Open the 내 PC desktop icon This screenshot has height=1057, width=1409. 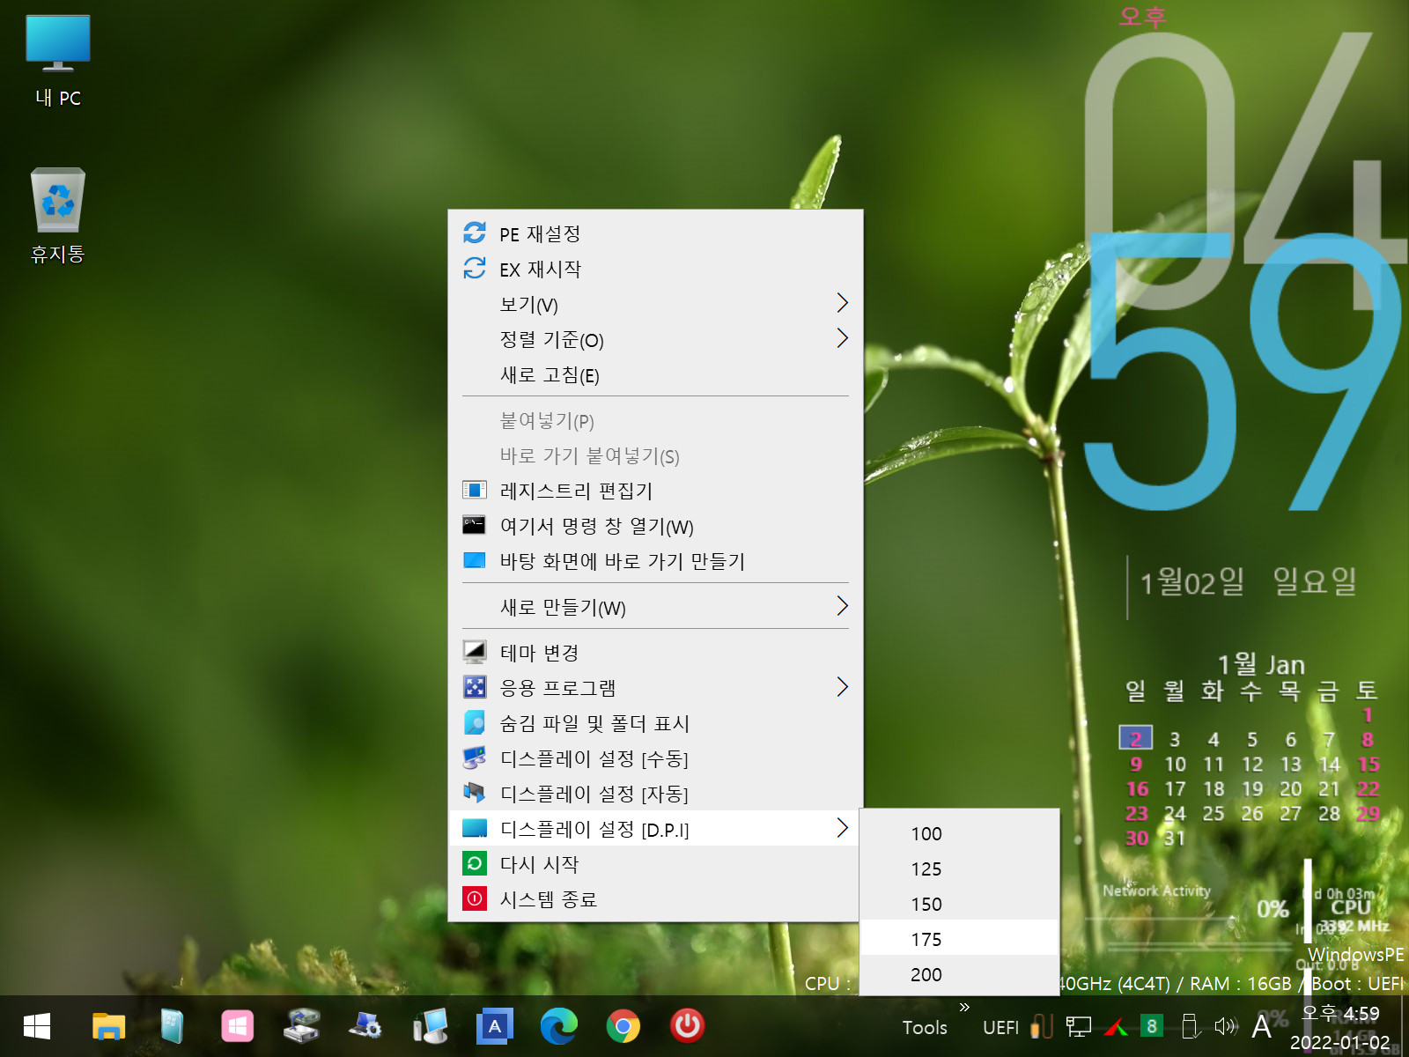tap(58, 62)
